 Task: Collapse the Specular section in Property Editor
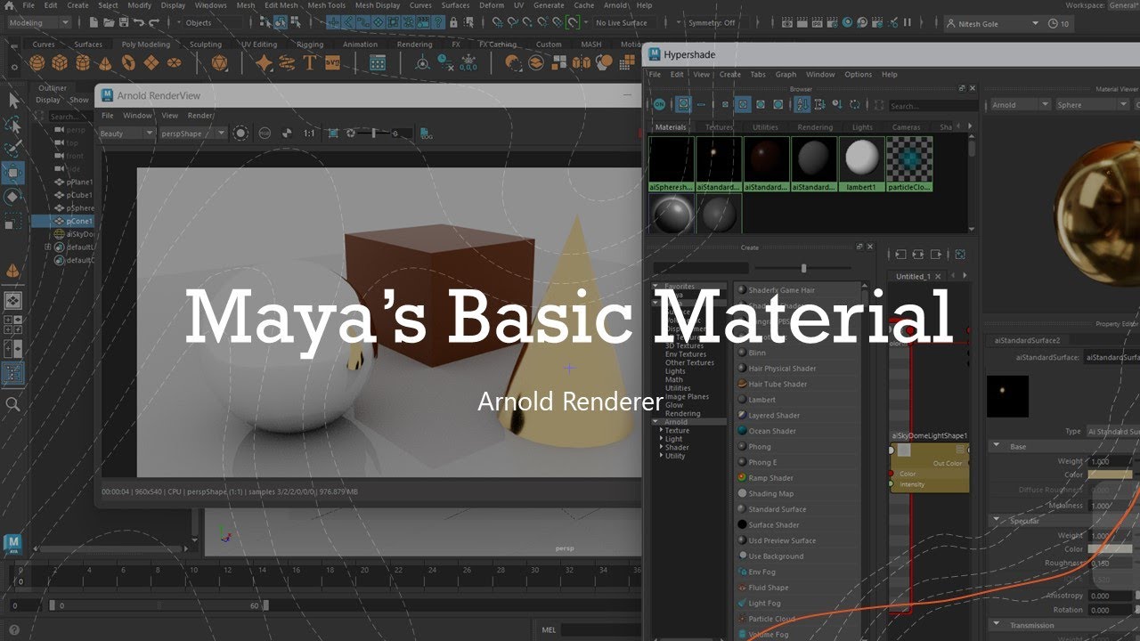[997, 521]
